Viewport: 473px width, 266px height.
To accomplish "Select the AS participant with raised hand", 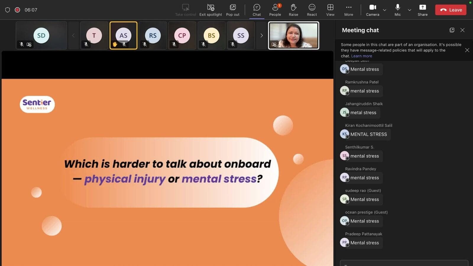I will 123,35.
